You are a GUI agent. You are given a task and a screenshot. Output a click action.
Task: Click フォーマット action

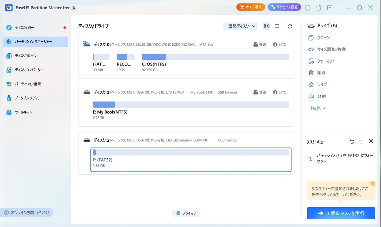pyautogui.click(x=322, y=61)
